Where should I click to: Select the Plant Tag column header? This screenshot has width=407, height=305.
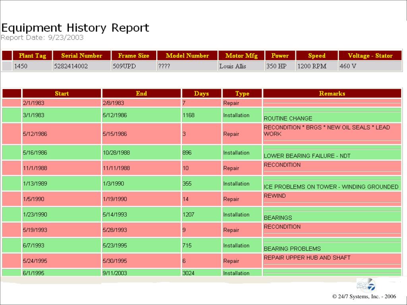[x=33, y=56]
